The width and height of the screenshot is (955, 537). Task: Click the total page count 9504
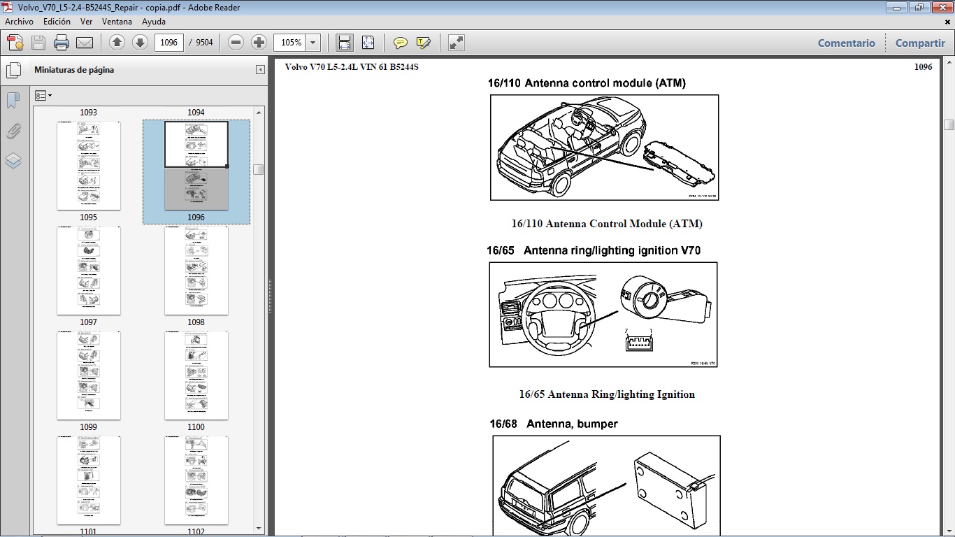[x=204, y=43]
